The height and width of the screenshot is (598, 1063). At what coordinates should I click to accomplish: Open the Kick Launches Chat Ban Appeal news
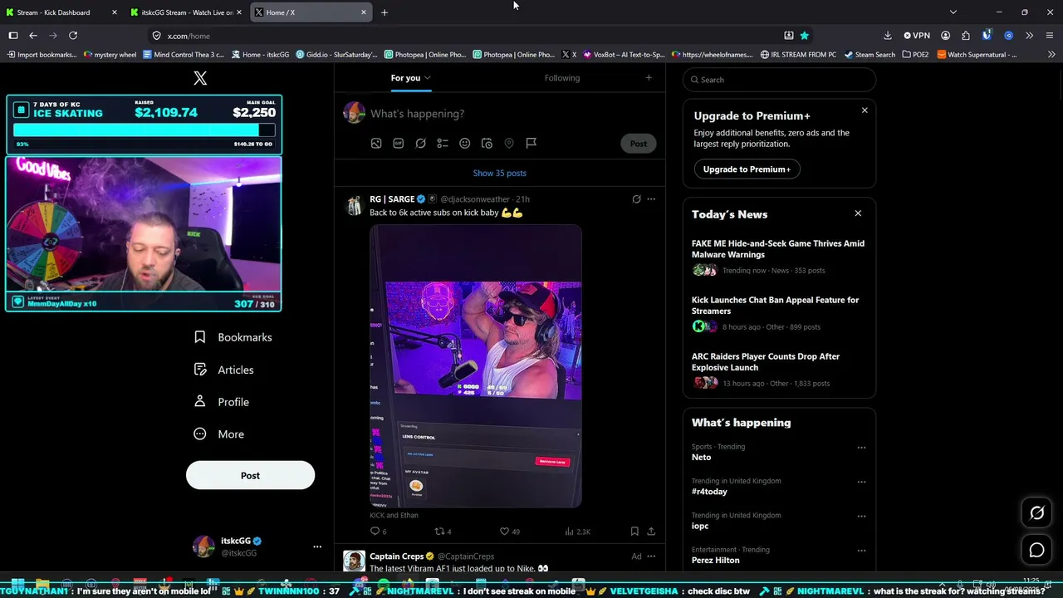[779, 315]
